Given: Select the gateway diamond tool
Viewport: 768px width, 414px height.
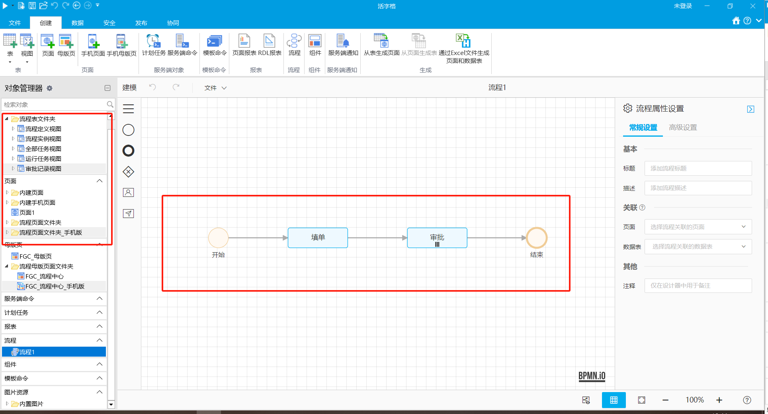Looking at the screenshot, I should pos(128,172).
